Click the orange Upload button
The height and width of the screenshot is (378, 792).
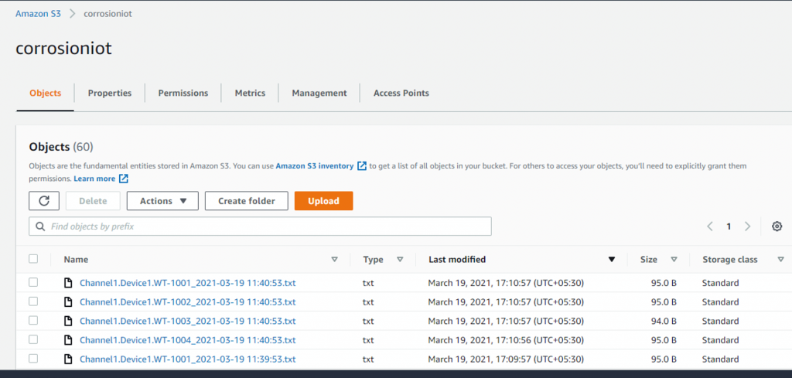pyautogui.click(x=324, y=201)
